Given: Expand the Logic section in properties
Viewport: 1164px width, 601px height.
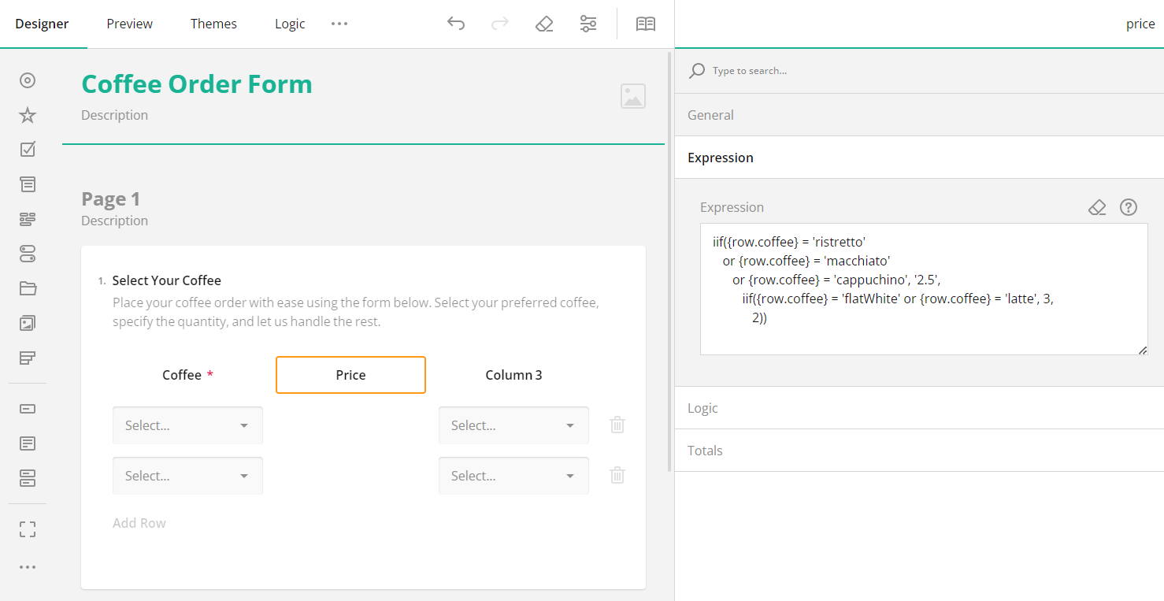Looking at the screenshot, I should (702, 408).
